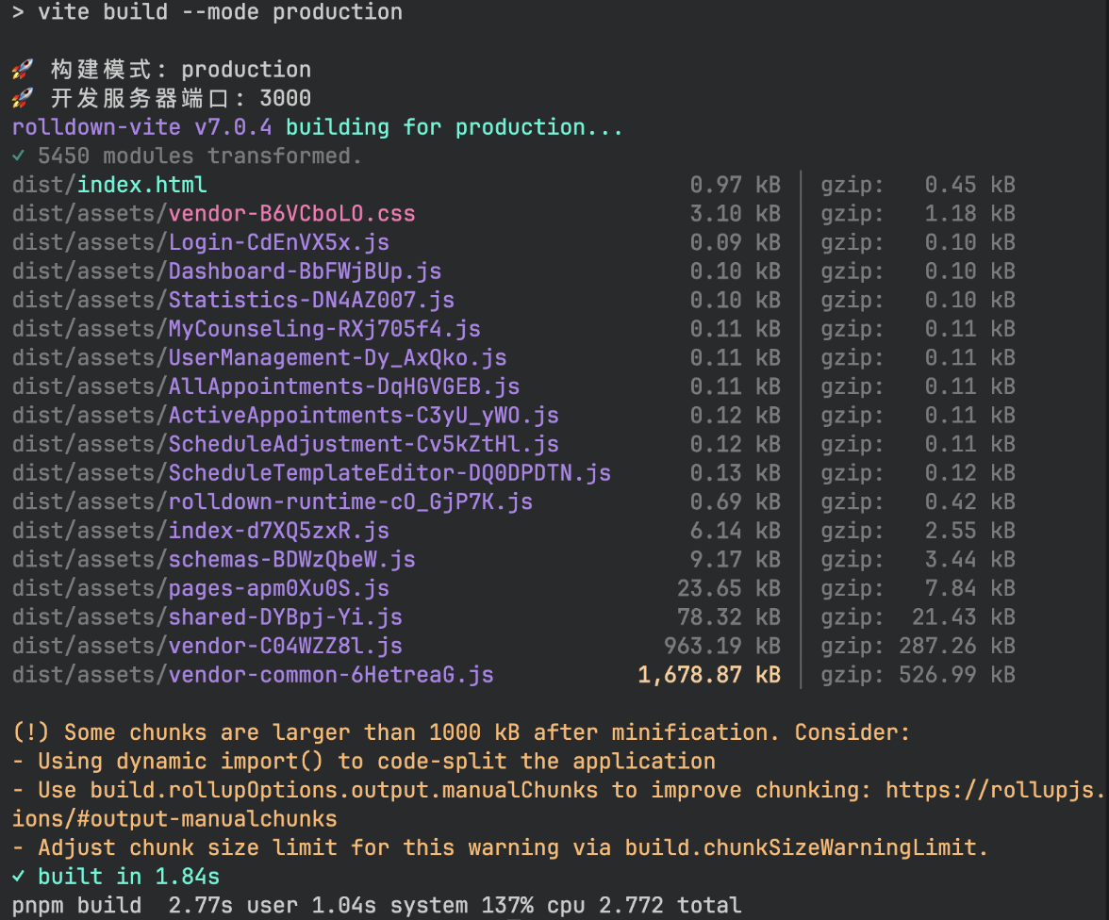Click the build.chunkSizeWarningLimit option text

pyautogui.click(x=805, y=847)
